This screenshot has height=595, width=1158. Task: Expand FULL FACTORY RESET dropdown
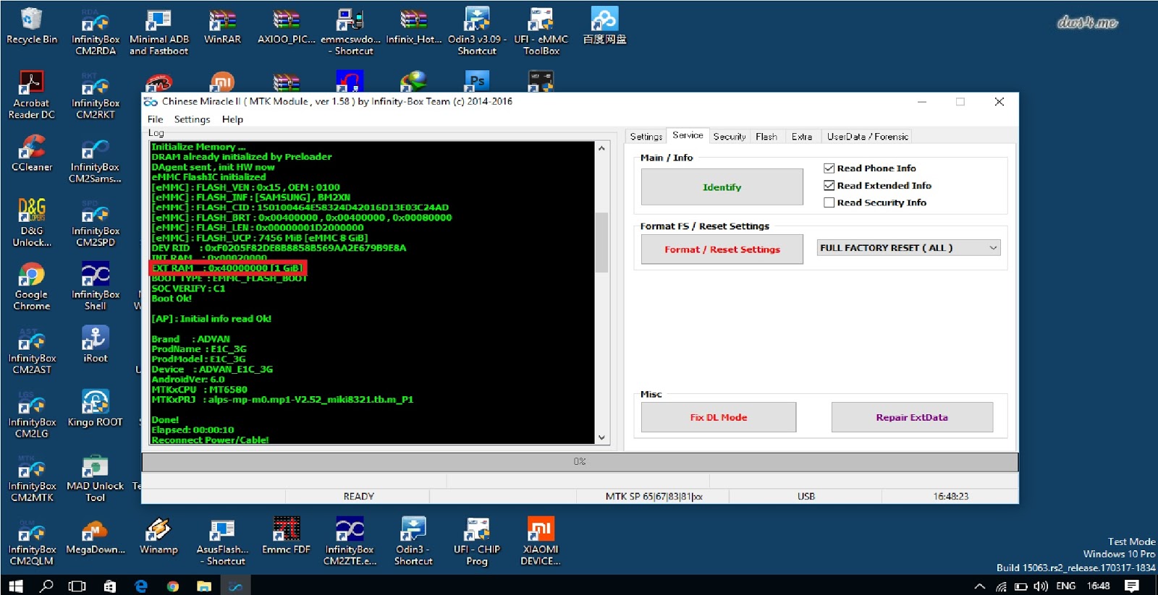[x=908, y=248]
